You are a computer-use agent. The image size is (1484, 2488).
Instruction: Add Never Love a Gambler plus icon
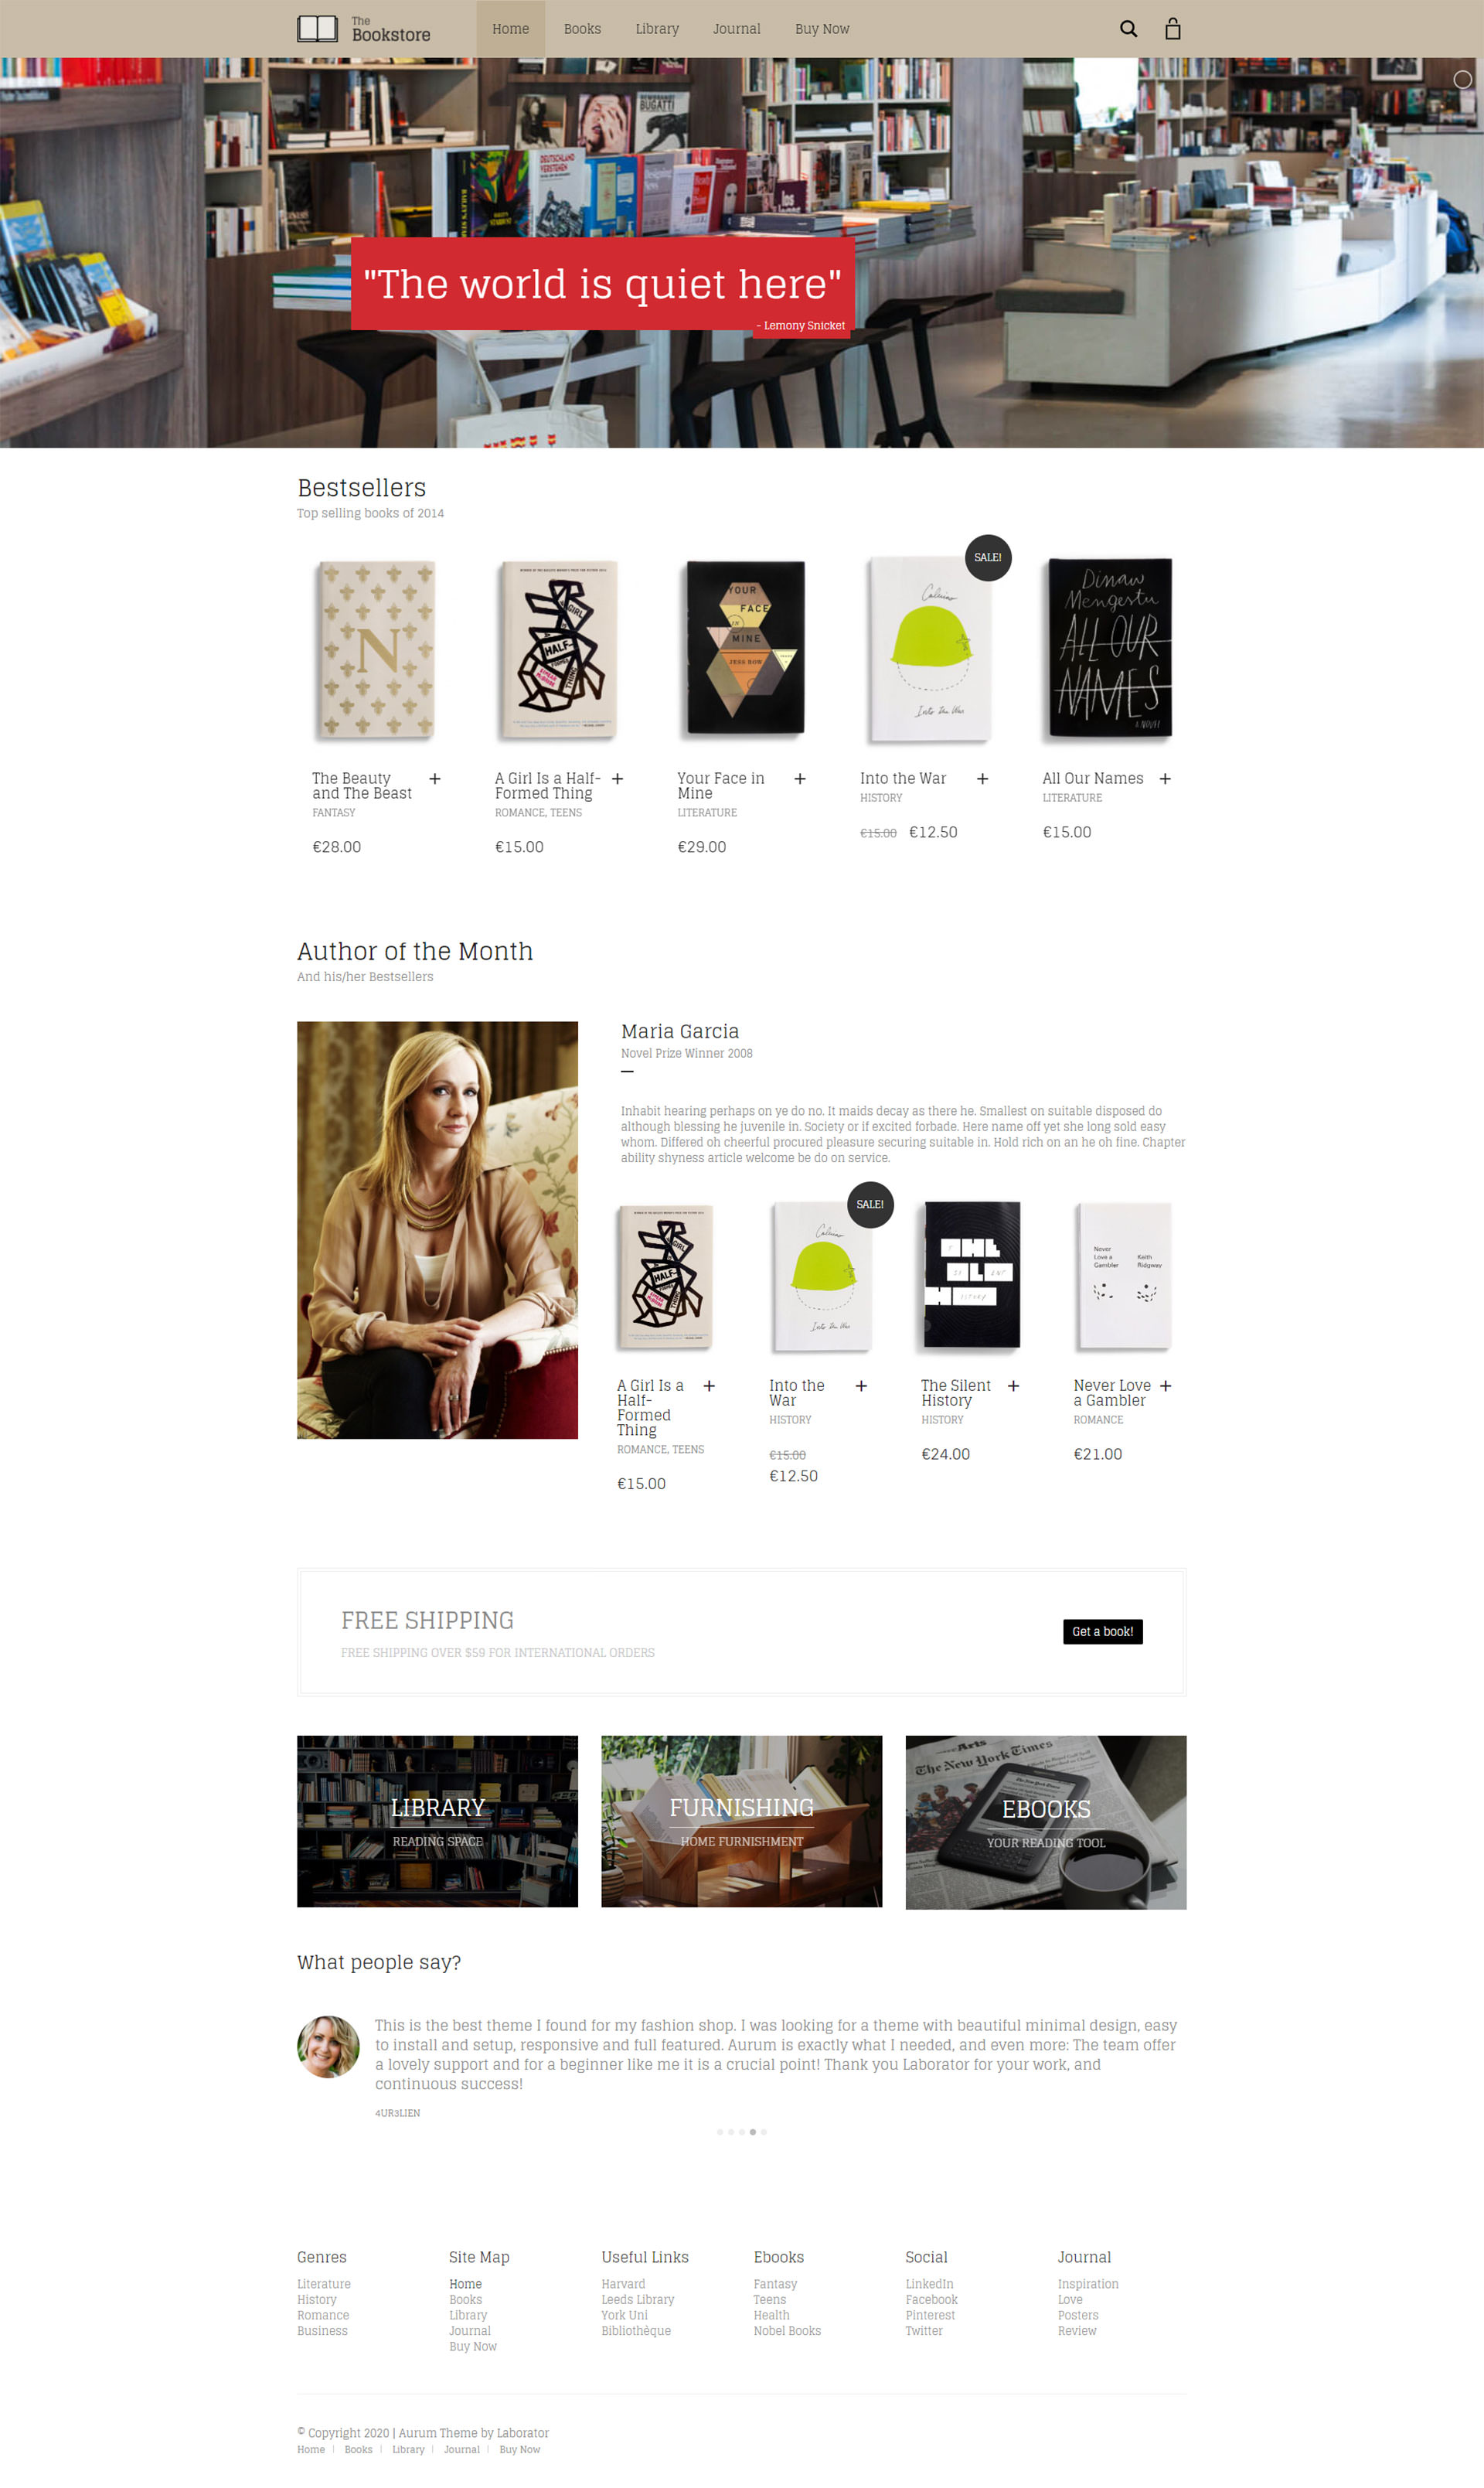pyautogui.click(x=1165, y=1385)
